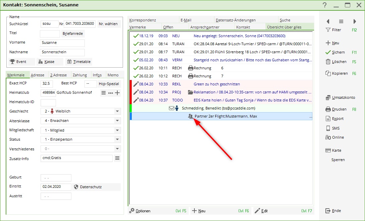Click into the Geburt date field
Image resolution: width=365 pixels, height=221 pixels.
(x=56, y=178)
